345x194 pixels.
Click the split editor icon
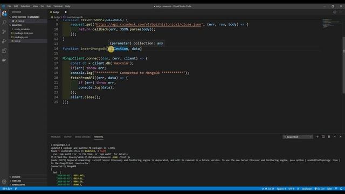335,12
